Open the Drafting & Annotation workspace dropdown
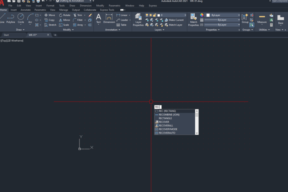The height and width of the screenshot is (192, 288). (90, 1)
